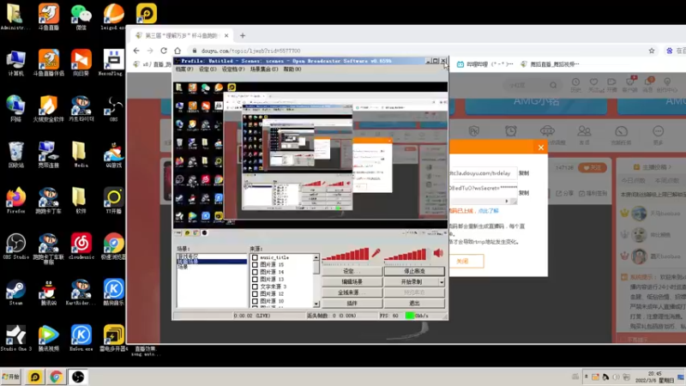Open the Steam desktop shortcut
The width and height of the screenshot is (686, 386).
click(x=15, y=292)
